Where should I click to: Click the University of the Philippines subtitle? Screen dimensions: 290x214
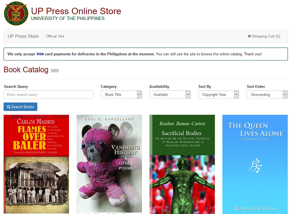click(67, 18)
